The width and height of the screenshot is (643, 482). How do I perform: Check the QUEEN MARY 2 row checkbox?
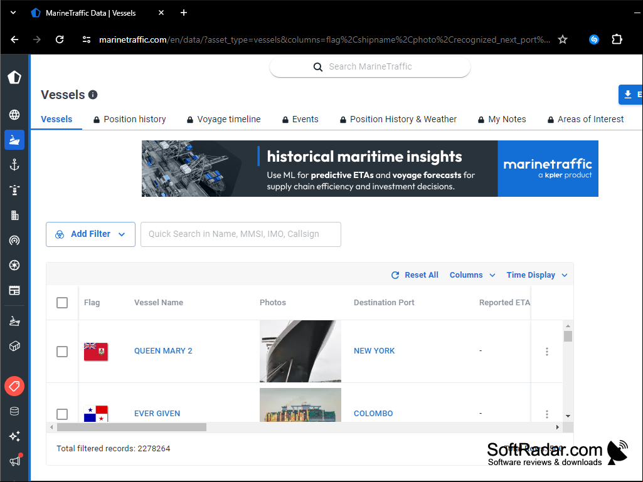click(x=62, y=351)
